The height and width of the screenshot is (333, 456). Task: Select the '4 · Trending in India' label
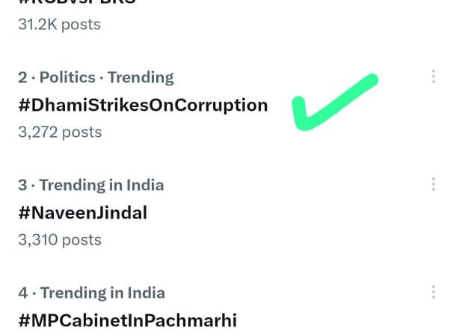click(x=91, y=293)
